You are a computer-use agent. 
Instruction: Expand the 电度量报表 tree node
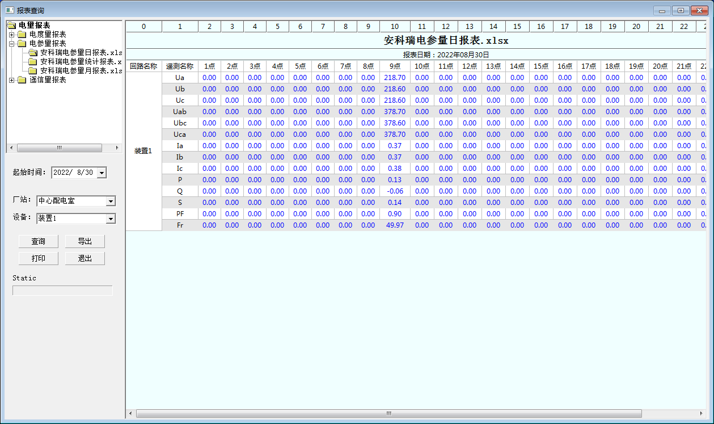(x=11, y=35)
